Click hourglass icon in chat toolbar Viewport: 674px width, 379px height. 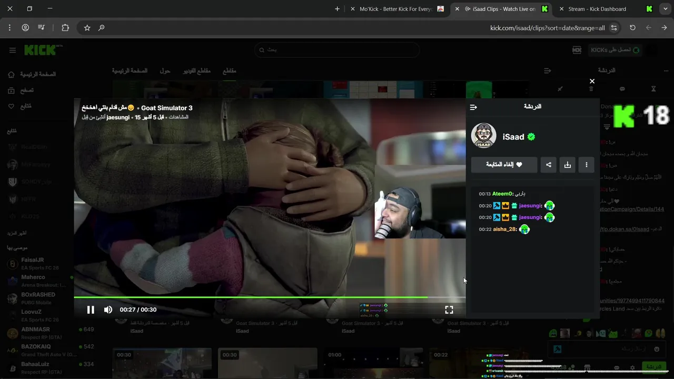(653, 89)
